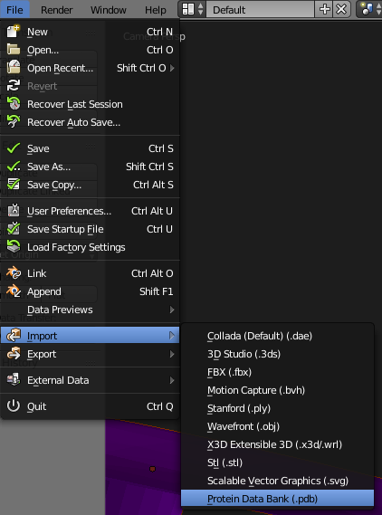
Task: Open the Window menu
Action: [109, 10]
